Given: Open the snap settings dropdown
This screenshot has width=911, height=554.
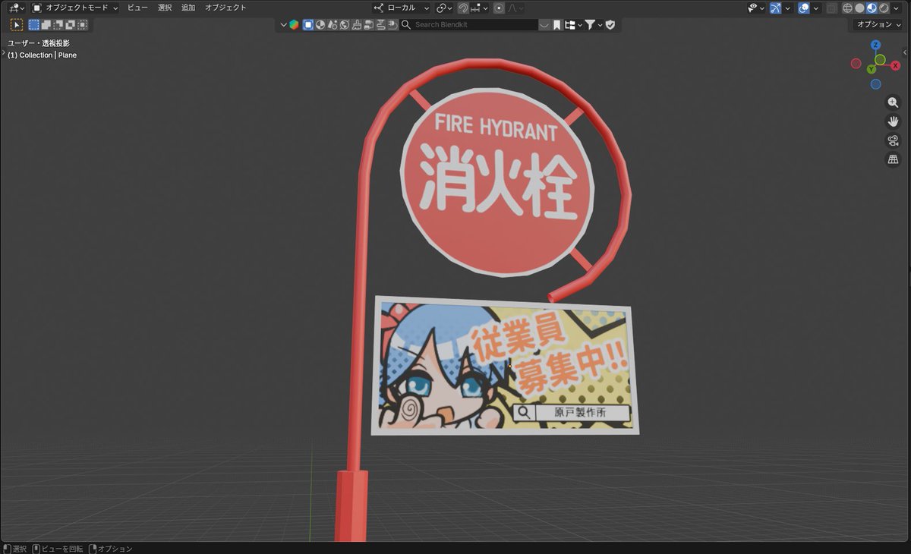Looking at the screenshot, I should 478,8.
